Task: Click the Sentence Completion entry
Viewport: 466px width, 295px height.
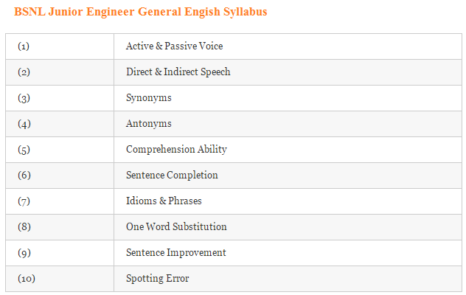Action: tap(172, 176)
